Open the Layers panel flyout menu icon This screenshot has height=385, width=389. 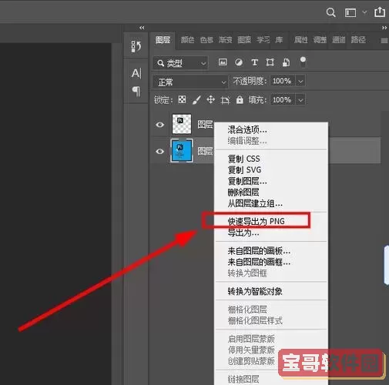(x=384, y=41)
